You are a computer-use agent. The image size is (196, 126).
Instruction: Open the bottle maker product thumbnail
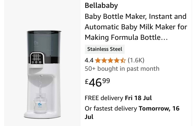(42, 74)
